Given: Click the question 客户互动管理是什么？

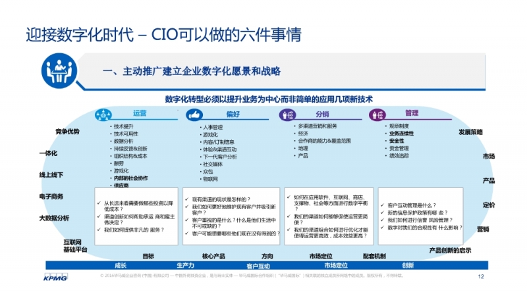Looking at the screenshot, I should click(x=412, y=205).
